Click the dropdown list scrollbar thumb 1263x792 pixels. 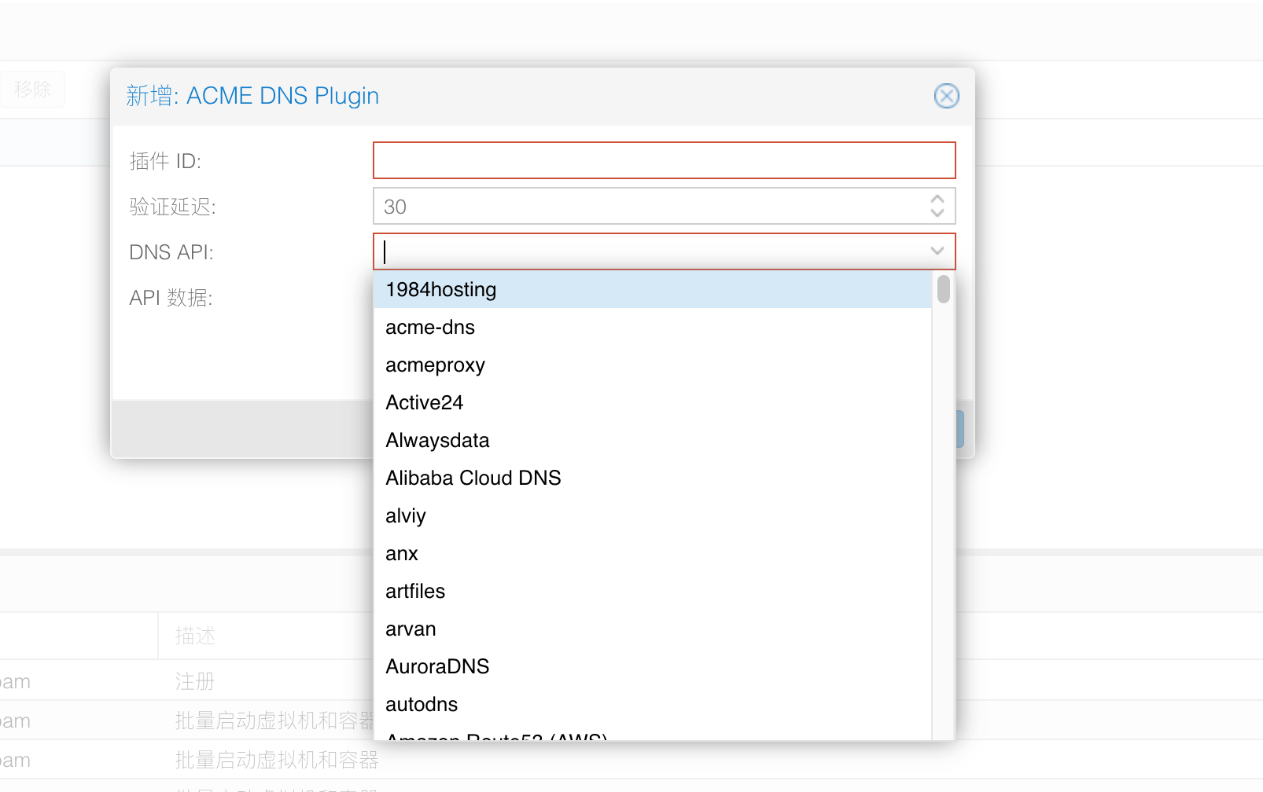click(x=944, y=288)
